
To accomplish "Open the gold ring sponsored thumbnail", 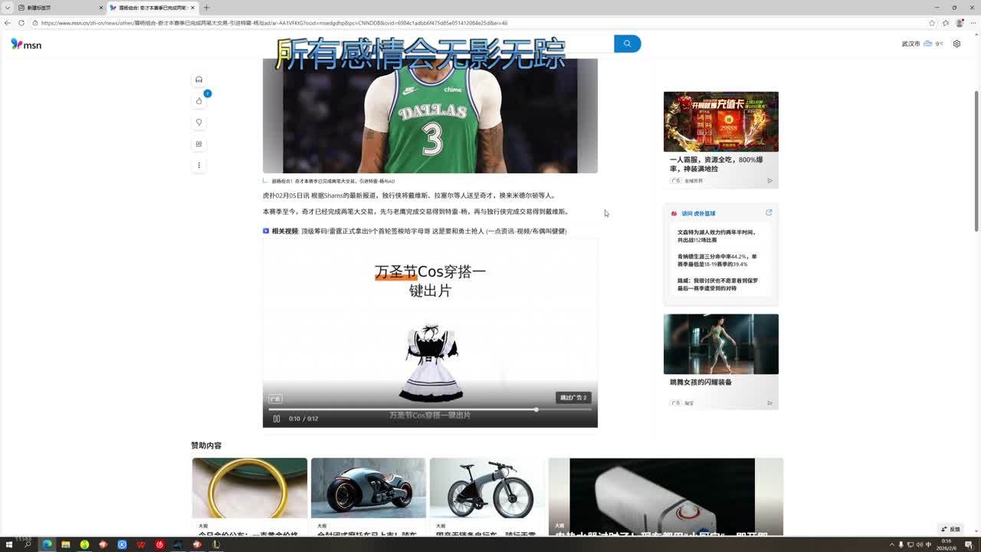I will click(249, 488).
